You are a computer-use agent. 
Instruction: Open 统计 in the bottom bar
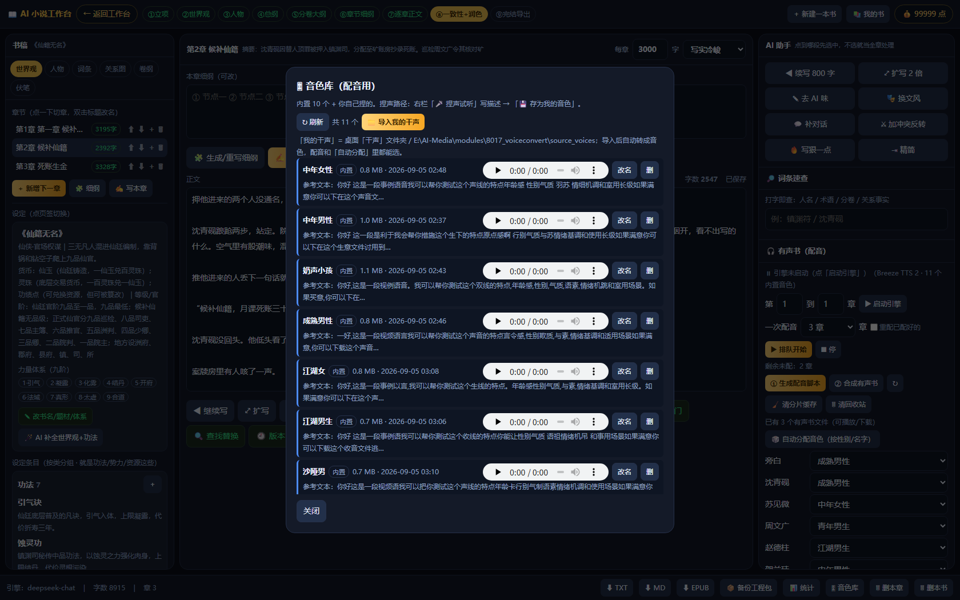802,588
